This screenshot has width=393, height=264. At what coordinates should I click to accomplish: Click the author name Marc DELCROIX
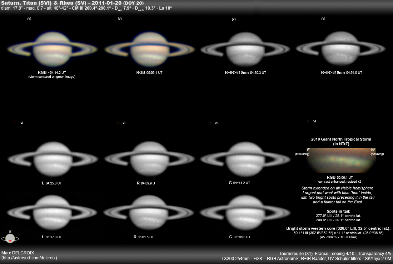coord(18,253)
